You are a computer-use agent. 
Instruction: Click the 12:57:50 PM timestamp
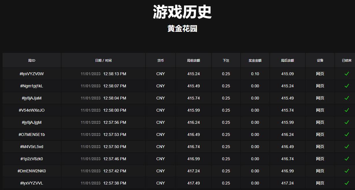pyautogui.click(x=115, y=147)
